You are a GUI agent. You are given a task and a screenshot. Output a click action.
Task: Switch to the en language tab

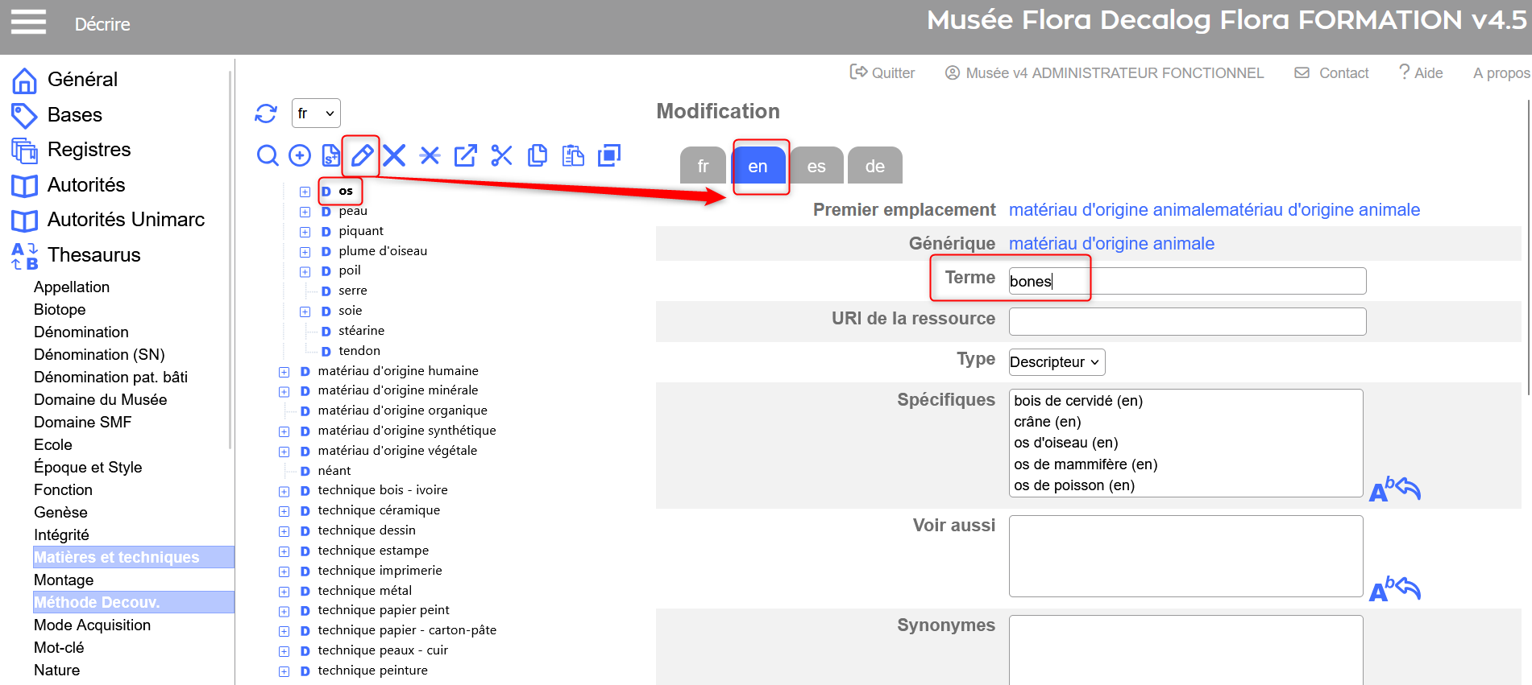tap(758, 166)
